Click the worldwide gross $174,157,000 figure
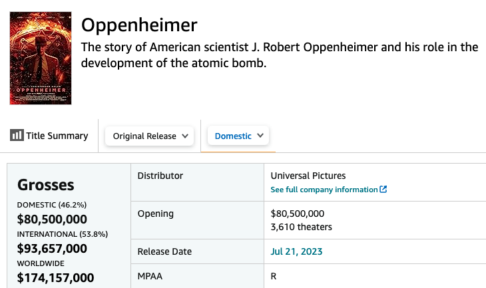The height and width of the screenshot is (288, 486). click(55, 278)
